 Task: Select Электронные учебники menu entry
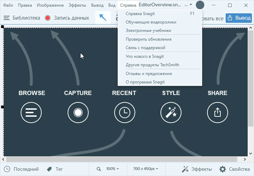point(160,31)
